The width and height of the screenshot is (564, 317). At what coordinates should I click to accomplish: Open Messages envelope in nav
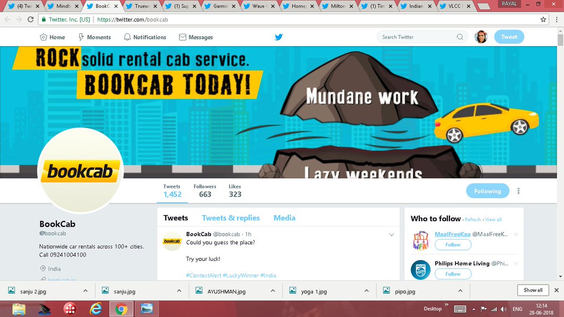pyautogui.click(x=196, y=37)
